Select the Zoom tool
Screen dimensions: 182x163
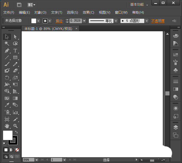pos(15,126)
